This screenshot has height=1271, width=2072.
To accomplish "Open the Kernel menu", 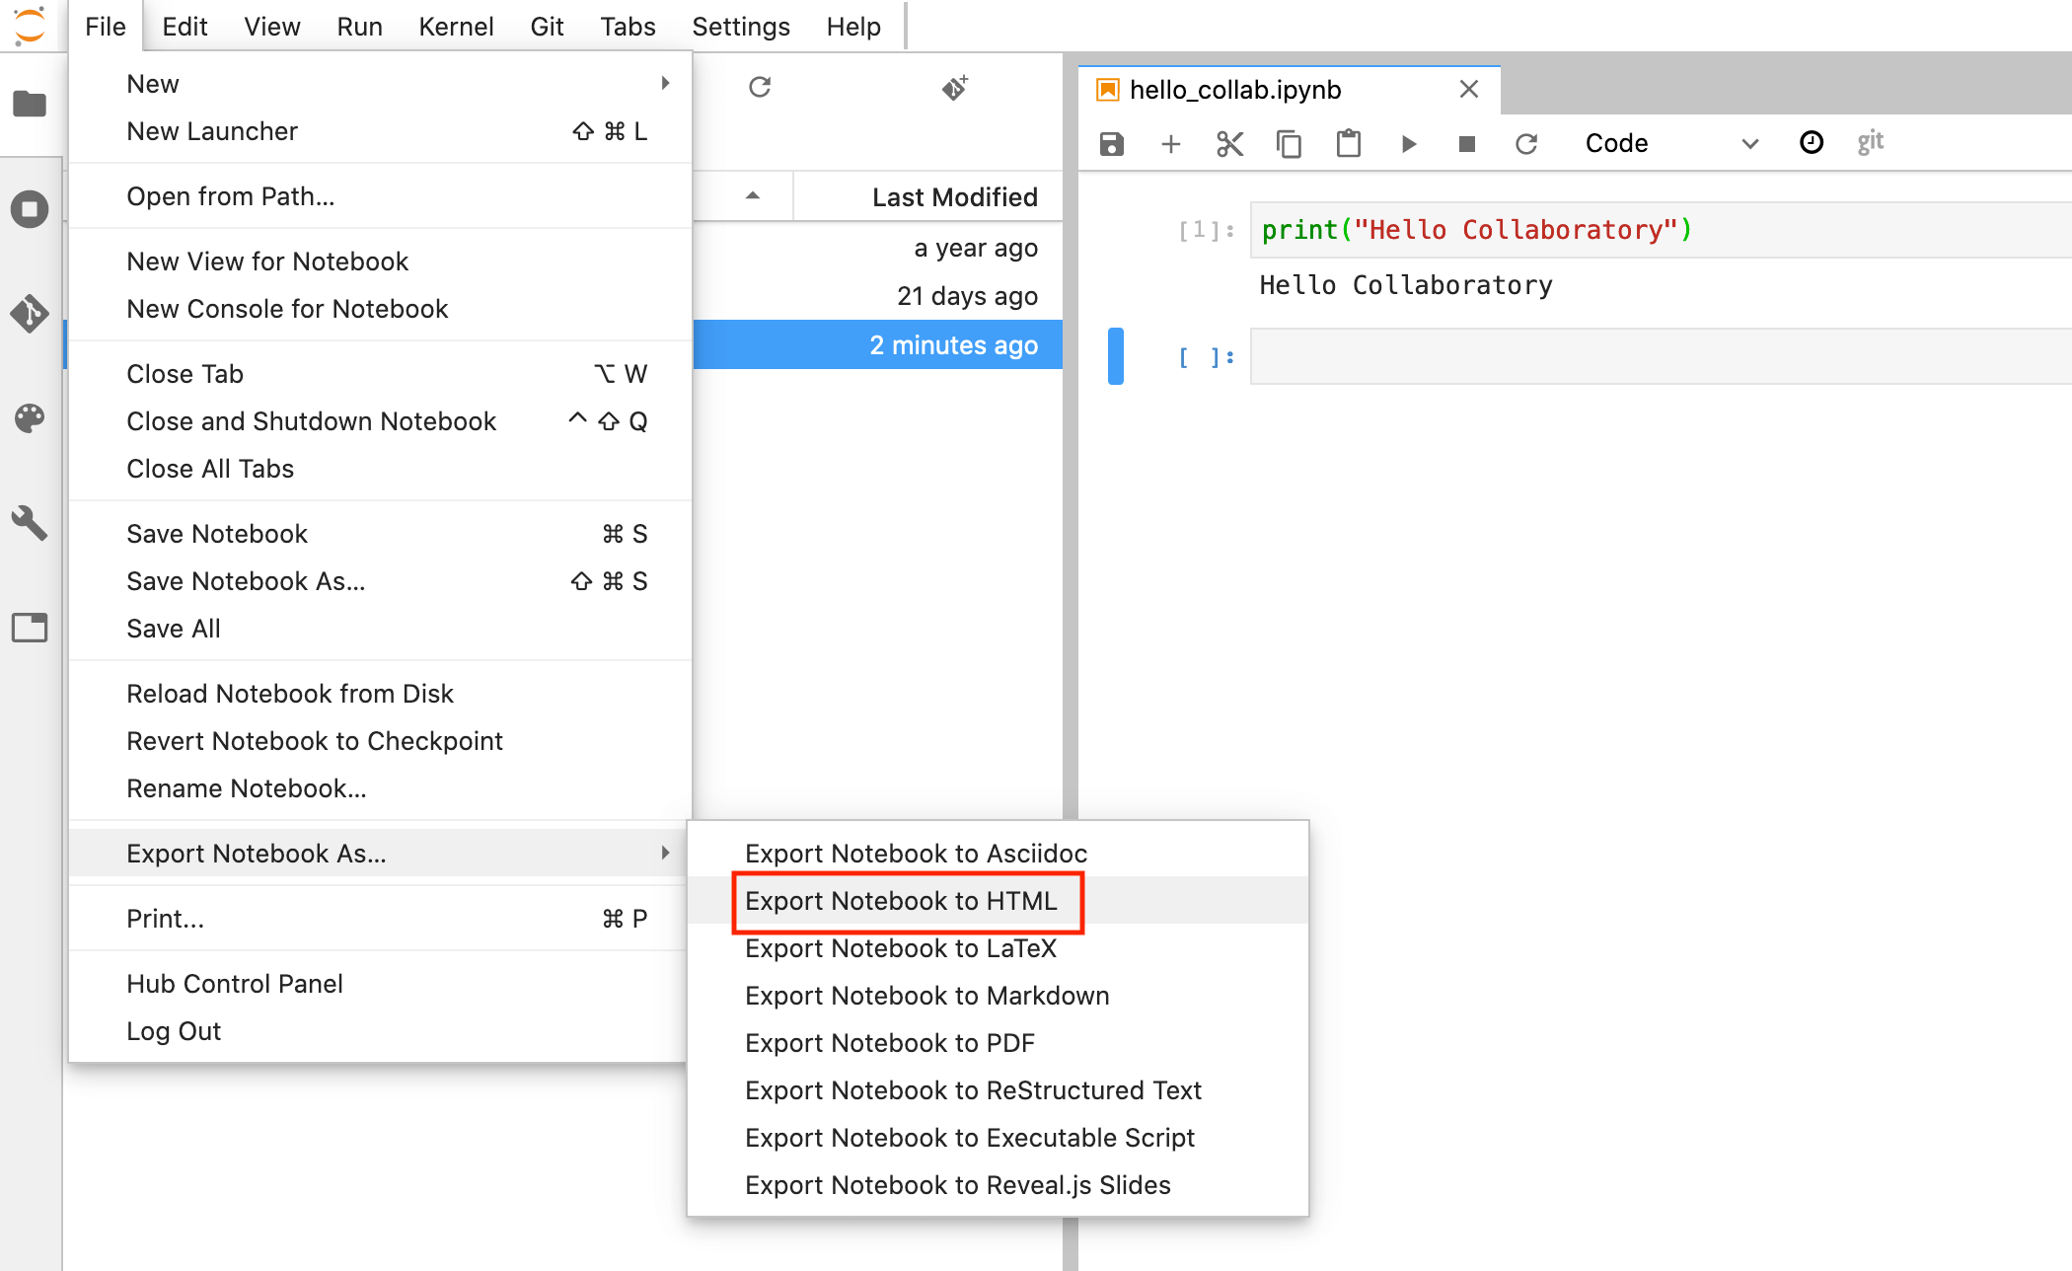I will pyautogui.click(x=455, y=27).
